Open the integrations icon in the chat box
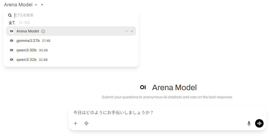Image resolution: width=271 pixels, height=136 pixels. click(x=86, y=123)
